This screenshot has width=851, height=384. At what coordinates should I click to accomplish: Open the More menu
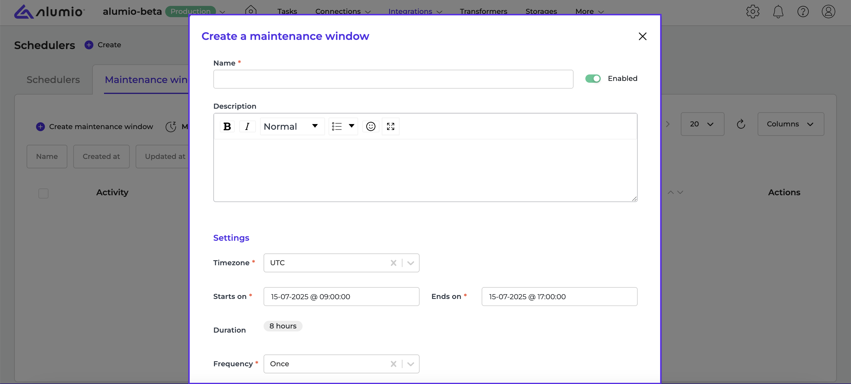589,11
